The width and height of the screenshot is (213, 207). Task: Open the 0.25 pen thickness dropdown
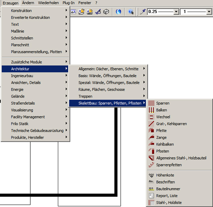[176, 12]
